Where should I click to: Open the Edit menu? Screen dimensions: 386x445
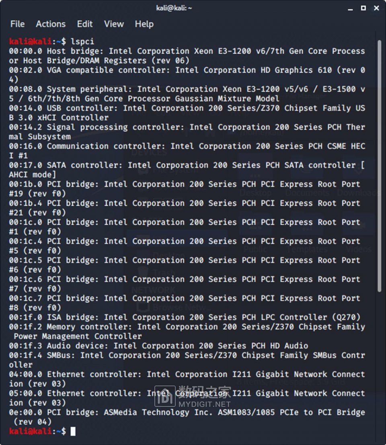[x=85, y=24]
